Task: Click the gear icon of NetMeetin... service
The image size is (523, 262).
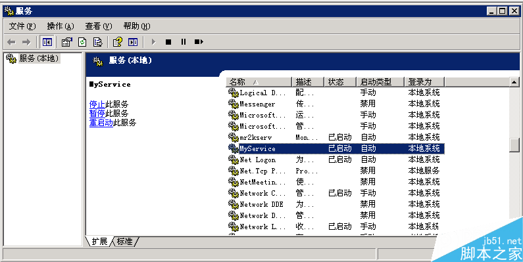Action: [233, 182]
